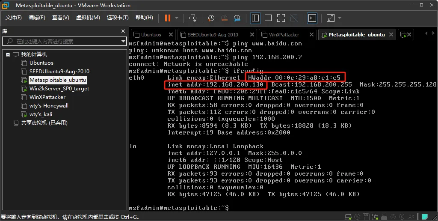Viewport: 438px width, 221px height.
Task: Open the message log teal note icon
Action: click(x=425, y=217)
